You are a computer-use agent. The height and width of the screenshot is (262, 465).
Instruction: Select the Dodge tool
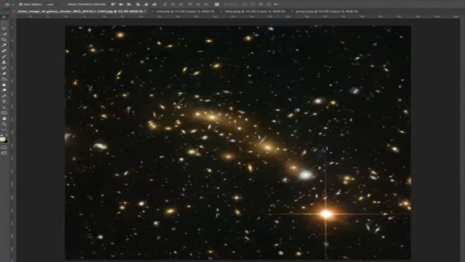(x=4, y=90)
